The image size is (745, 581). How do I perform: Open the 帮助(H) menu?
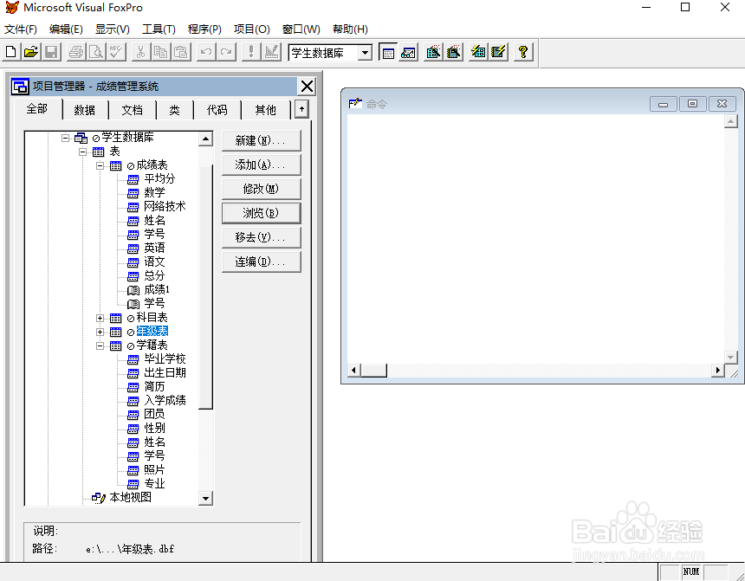coord(350,29)
